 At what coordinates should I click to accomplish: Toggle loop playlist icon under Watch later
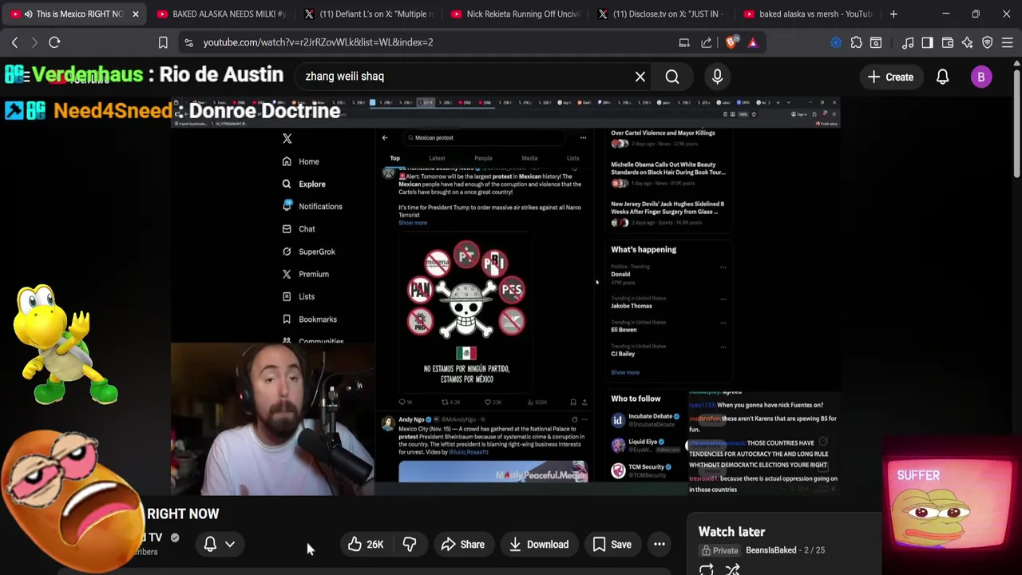point(707,569)
